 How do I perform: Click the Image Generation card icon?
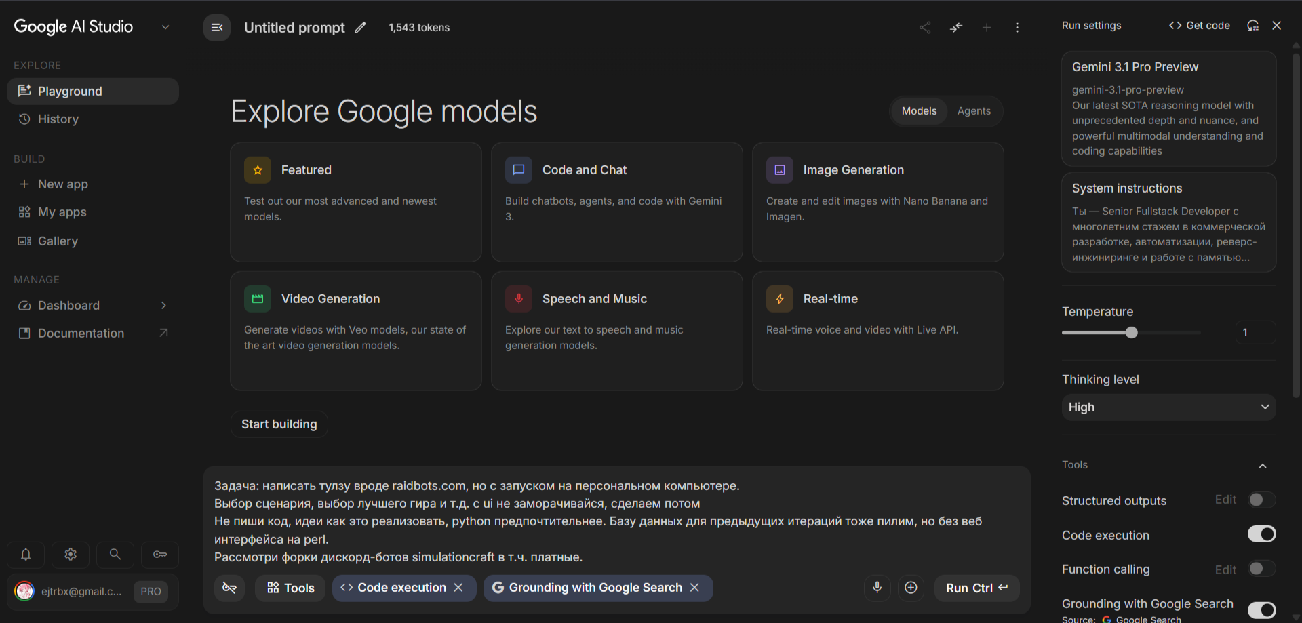pyautogui.click(x=780, y=170)
